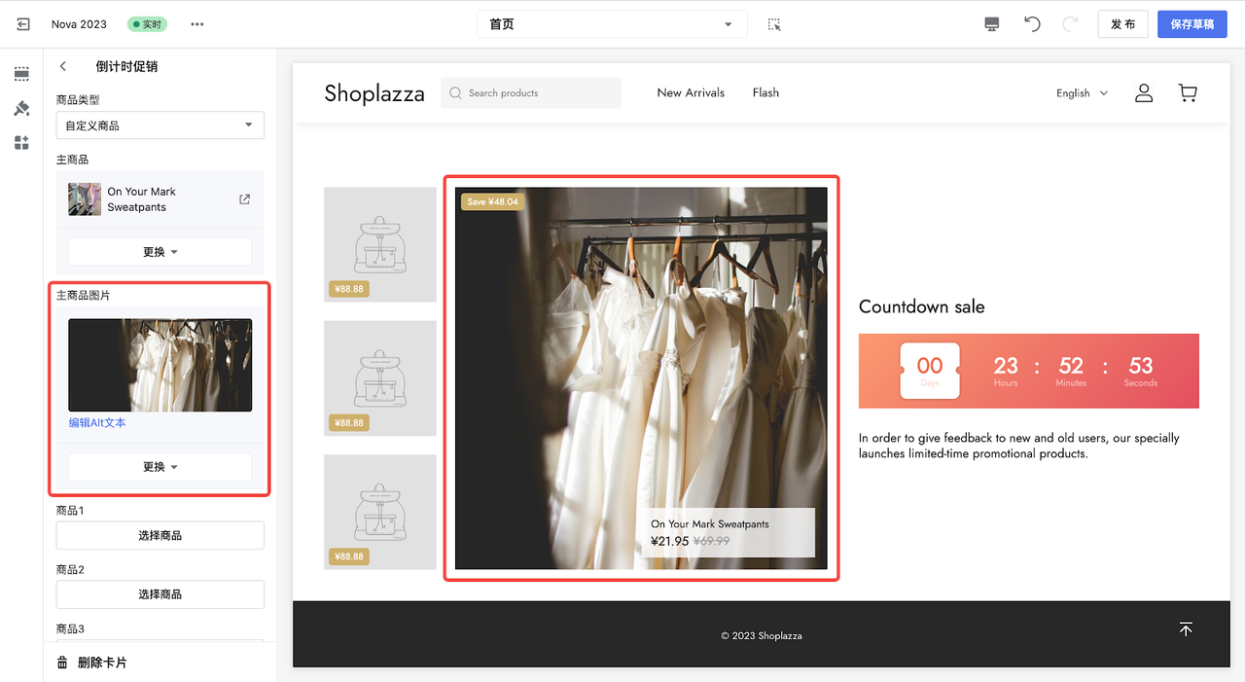This screenshot has width=1245, height=682.
Task: Open the 商品类型 自定义商品 dropdown
Action: point(160,126)
